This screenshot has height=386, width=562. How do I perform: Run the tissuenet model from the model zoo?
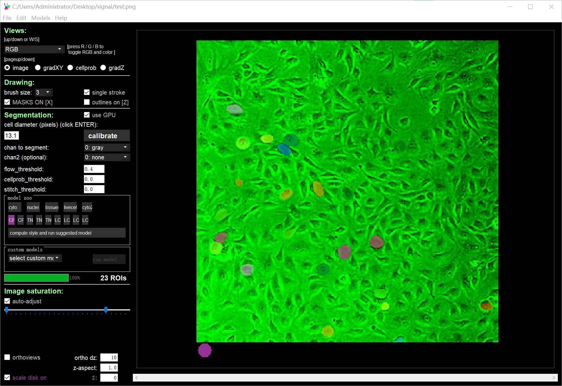(x=51, y=207)
